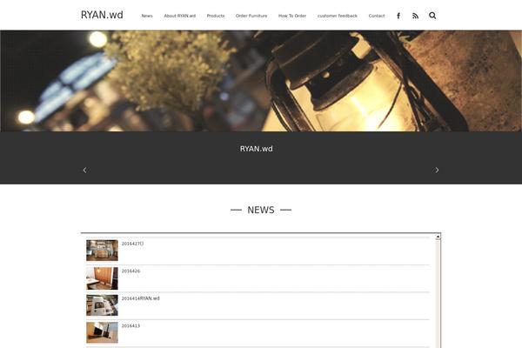Go to previous slide arrow
This screenshot has height=348, width=522.
tap(85, 171)
